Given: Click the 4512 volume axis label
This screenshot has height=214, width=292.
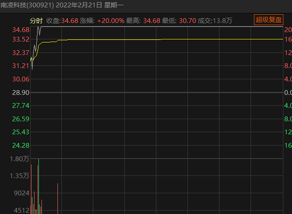Looking at the screenshot, I should 22,211.
